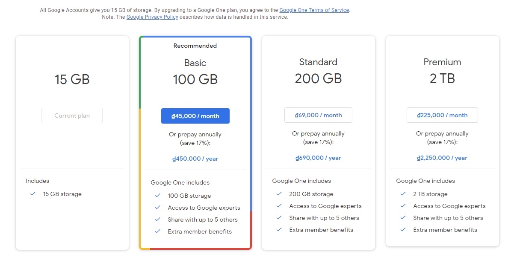Choose the ₫2,250,000 / year annual option
Screen dimensions: 508x260
point(442,157)
